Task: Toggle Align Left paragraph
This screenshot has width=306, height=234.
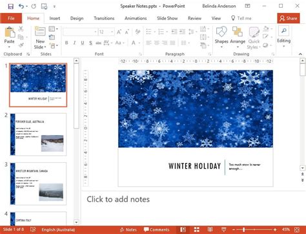Action: 148,43
